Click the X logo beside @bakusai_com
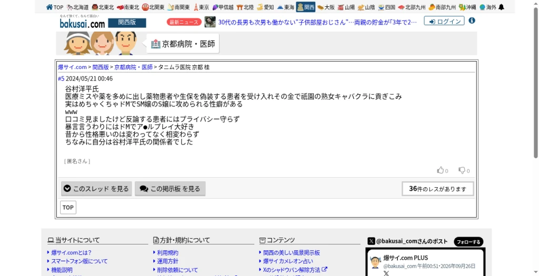Screen dimensions: 539x276 (371, 241)
